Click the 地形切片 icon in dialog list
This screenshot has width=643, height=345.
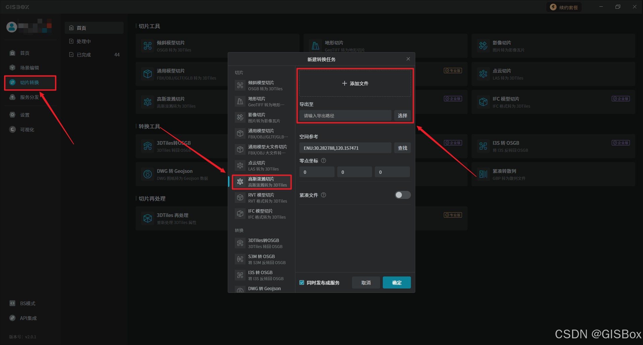click(240, 101)
